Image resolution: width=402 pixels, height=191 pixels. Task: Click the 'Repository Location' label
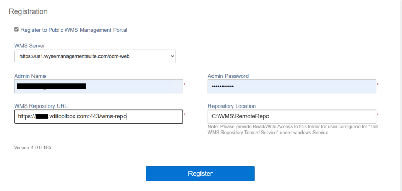tap(232, 106)
